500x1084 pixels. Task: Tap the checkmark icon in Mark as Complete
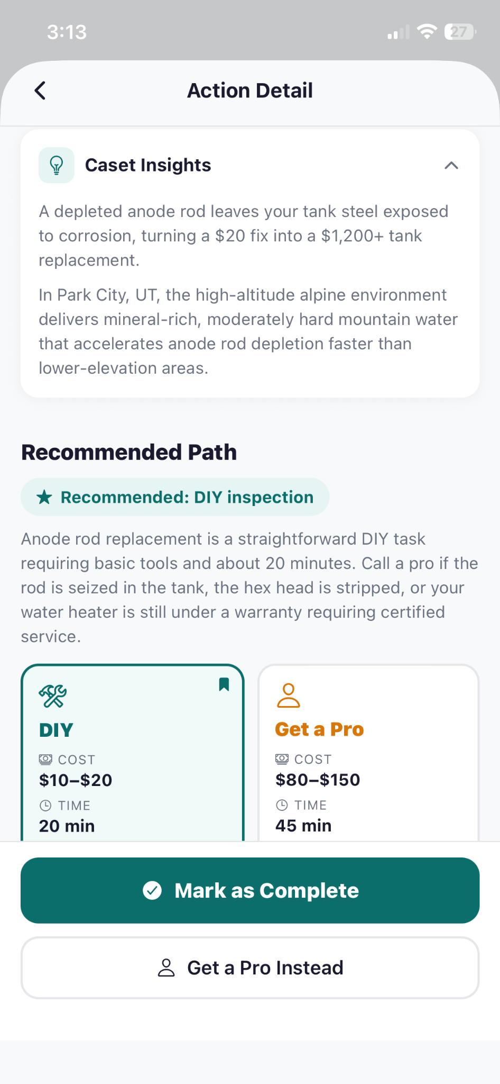pos(152,890)
